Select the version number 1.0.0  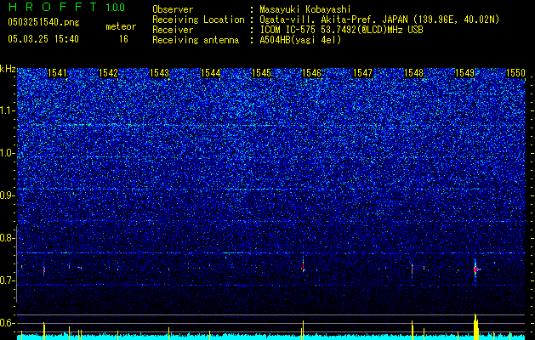point(116,7)
